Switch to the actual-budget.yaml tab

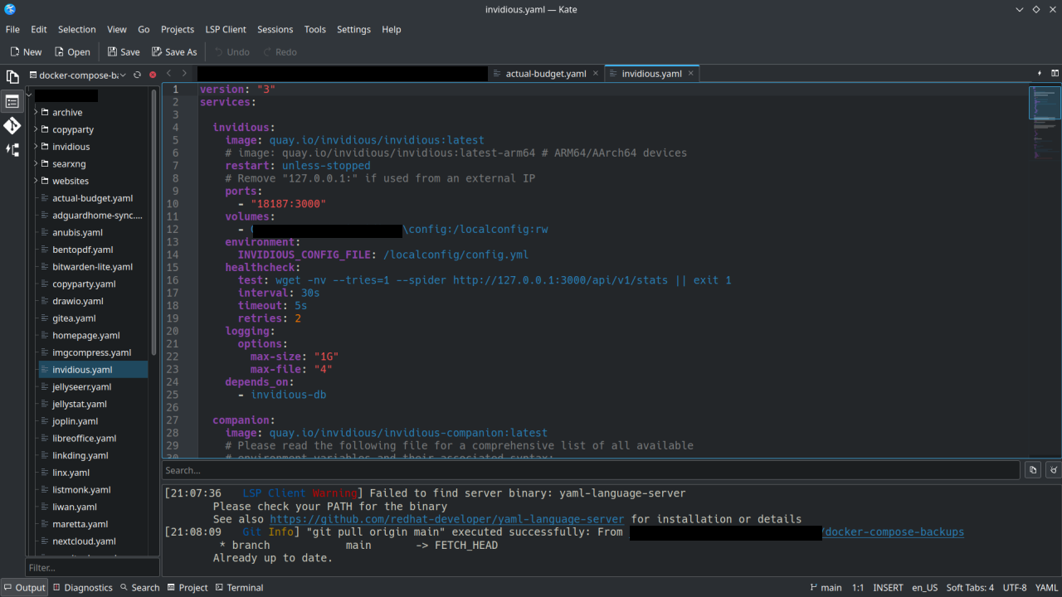coord(545,74)
